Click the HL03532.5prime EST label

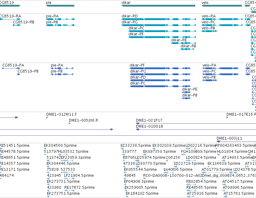click(73, 152)
